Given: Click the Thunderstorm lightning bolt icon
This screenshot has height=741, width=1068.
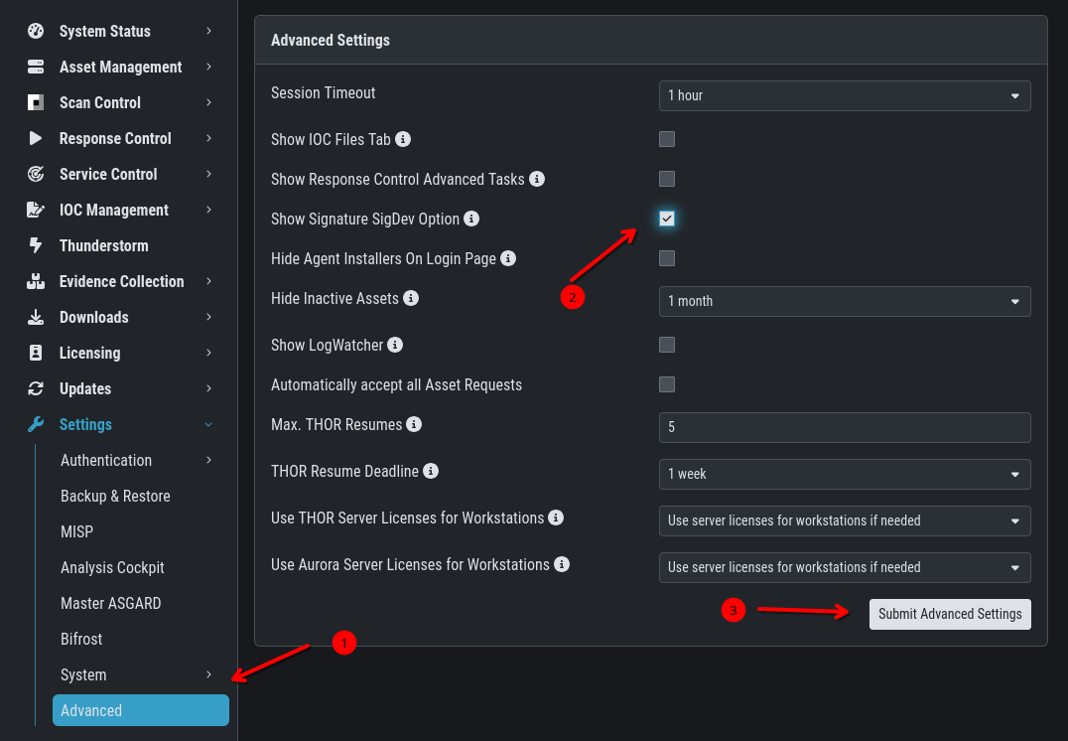Looking at the screenshot, I should (36, 245).
